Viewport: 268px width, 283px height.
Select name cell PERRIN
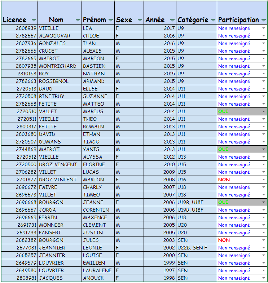pyautogui.click(x=60, y=217)
